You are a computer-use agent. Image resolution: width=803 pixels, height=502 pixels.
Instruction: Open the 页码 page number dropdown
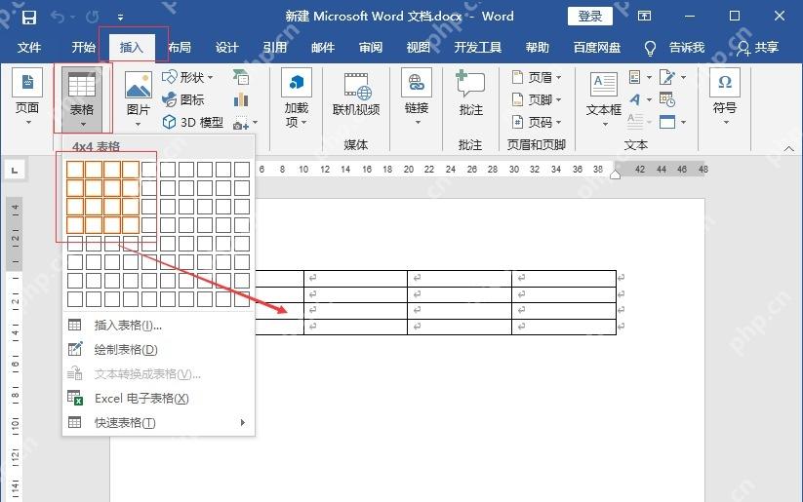[x=537, y=122]
